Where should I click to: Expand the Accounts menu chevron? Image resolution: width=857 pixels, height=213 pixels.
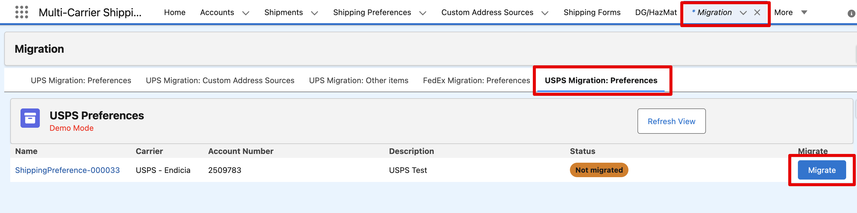(246, 13)
